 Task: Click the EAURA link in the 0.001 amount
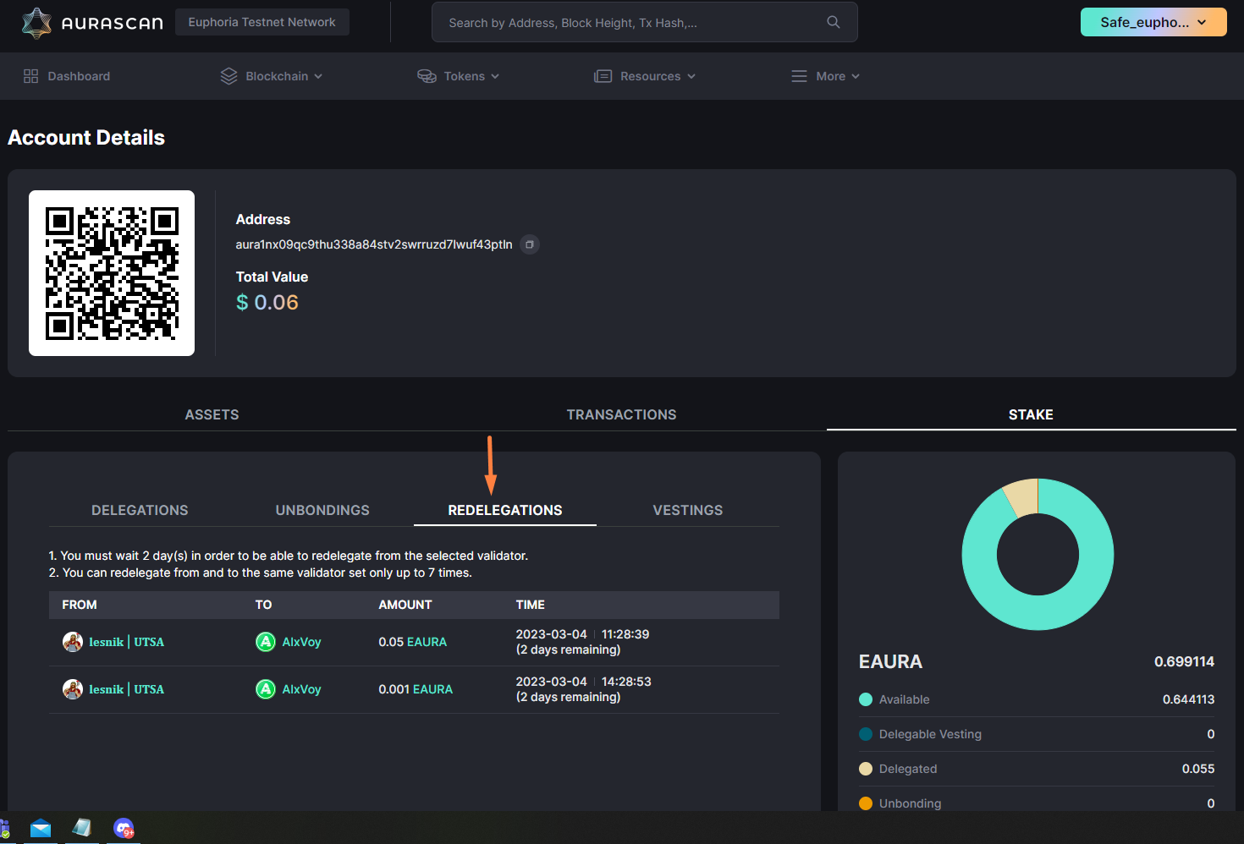[433, 689]
